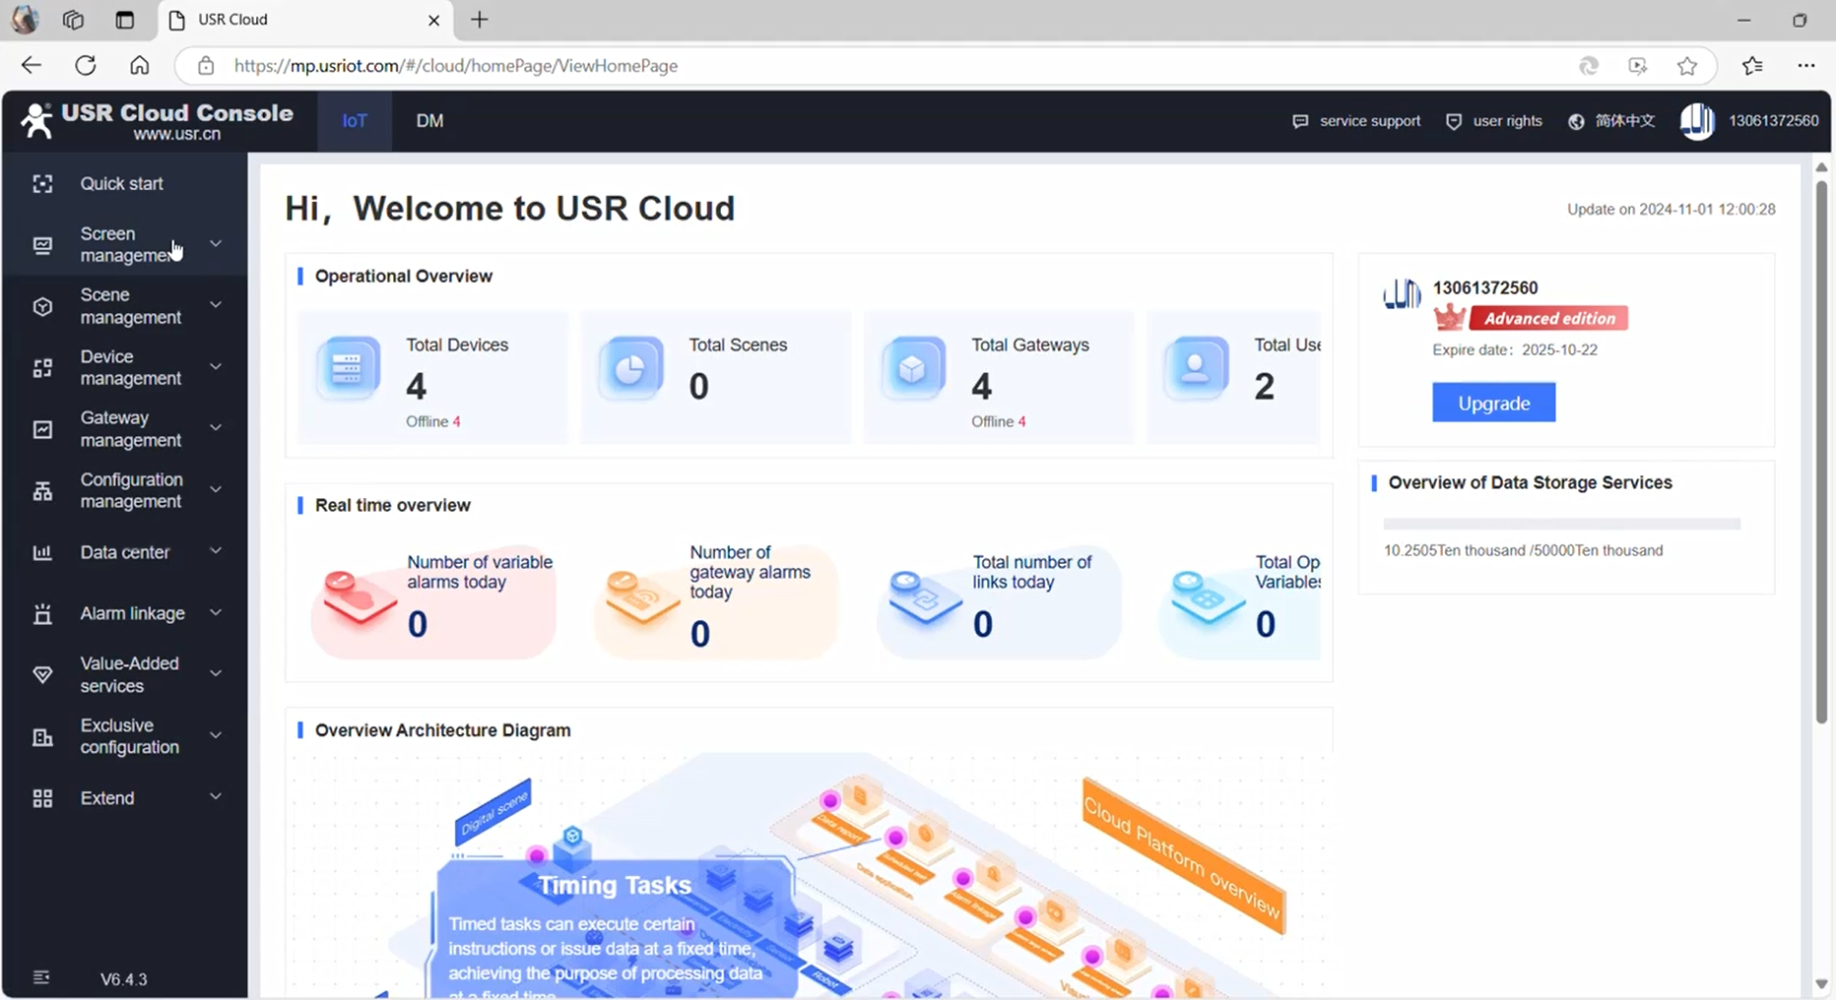Click the browser refresh icon
This screenshot has height=1000, width=1836.
[x=86, y=66]
